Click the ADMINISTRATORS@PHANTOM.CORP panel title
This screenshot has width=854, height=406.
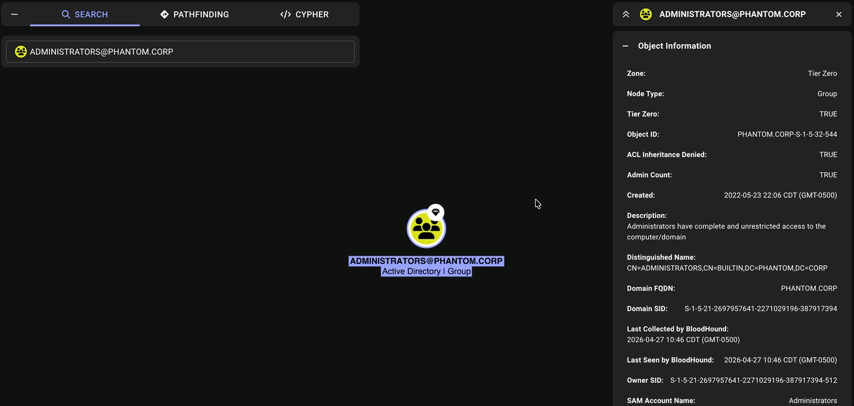click(732, 14)
